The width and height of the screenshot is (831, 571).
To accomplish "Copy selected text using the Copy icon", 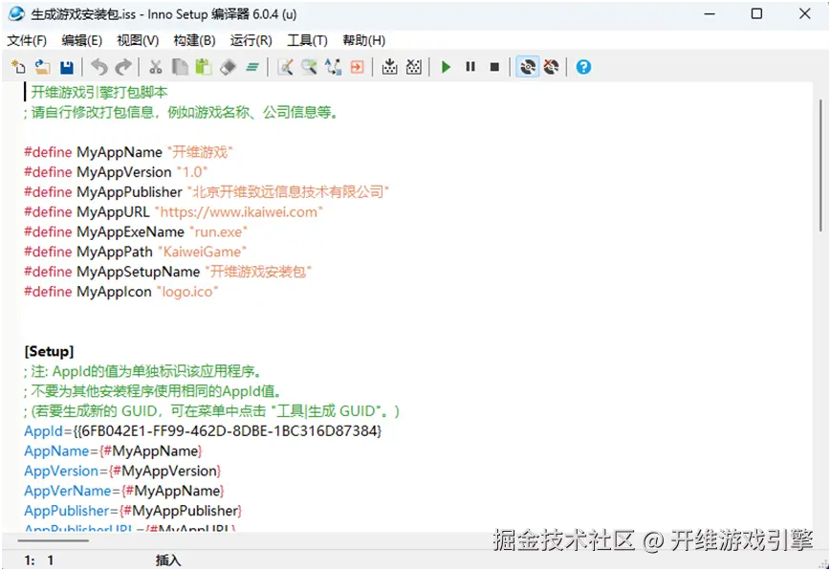I will point(180,67).
